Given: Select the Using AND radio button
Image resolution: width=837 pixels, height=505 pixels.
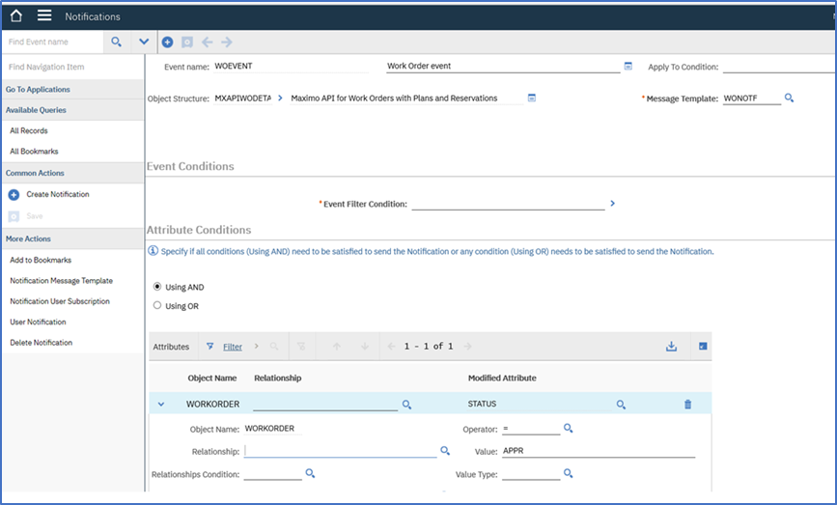Looking at the screenshot, I should click(x=157, y=286).
